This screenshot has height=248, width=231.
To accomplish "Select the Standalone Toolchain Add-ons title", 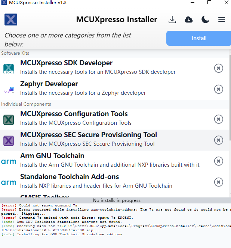I will 70,177.
